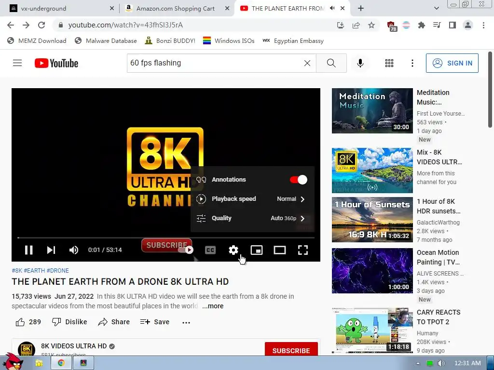Turn off the Annotations toggle

coord(298,180)
